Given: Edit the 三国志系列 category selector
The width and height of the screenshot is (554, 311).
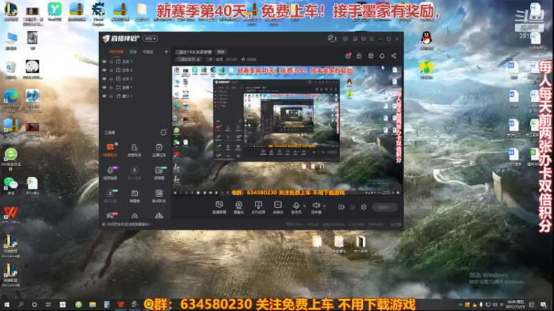Looking at the screenshot, I should click(189, 59).
